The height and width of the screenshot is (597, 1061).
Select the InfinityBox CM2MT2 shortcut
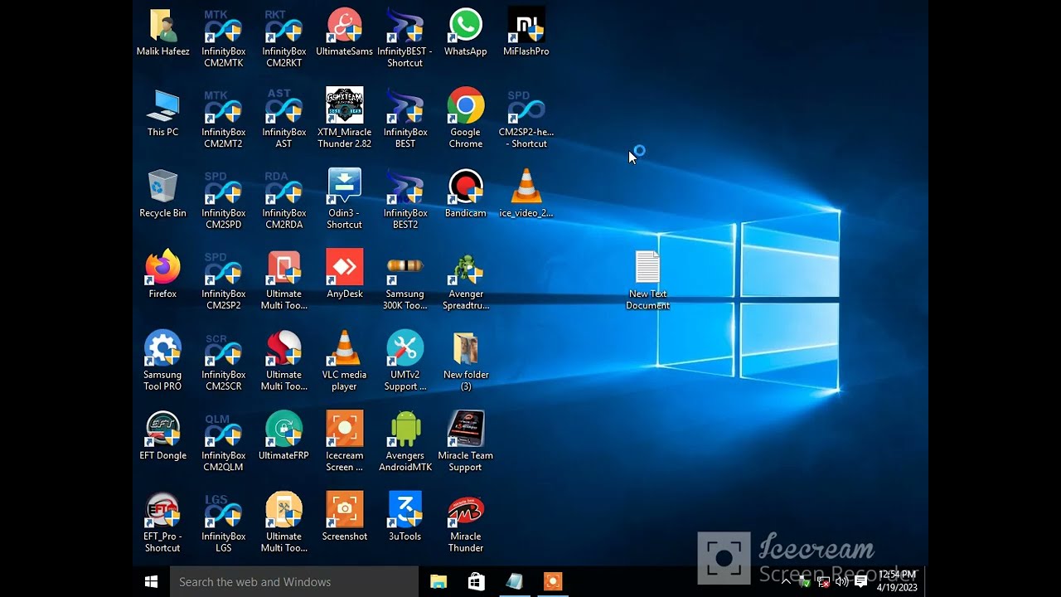point(223,119)
